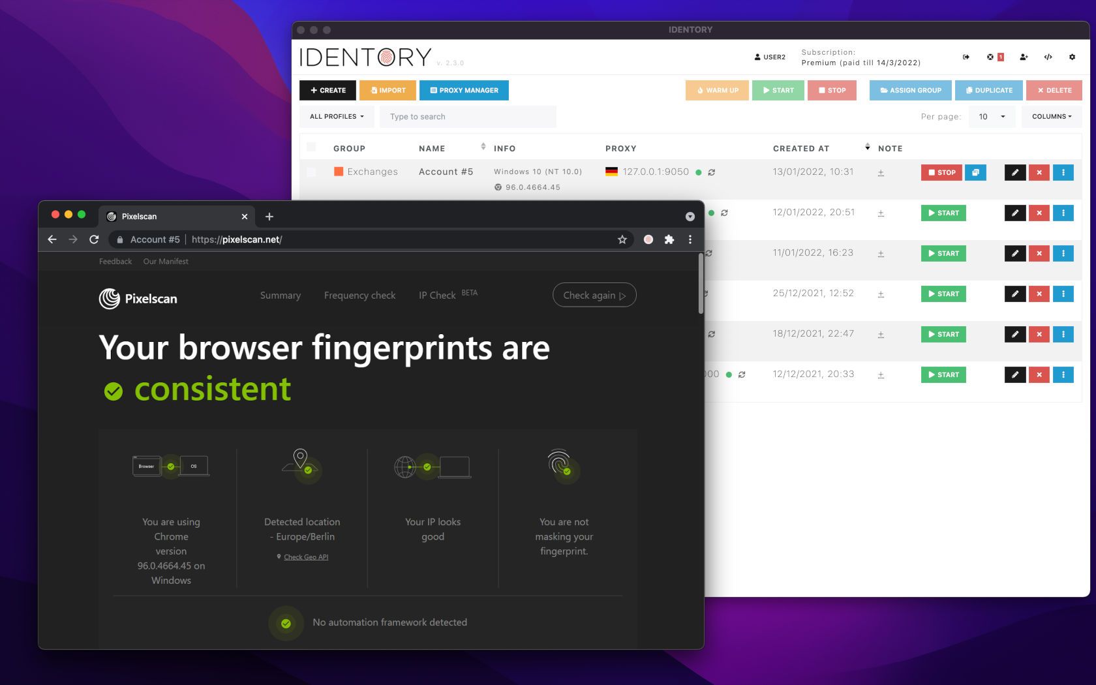Open the Per page count dropdown

click(x=991, y=117)
